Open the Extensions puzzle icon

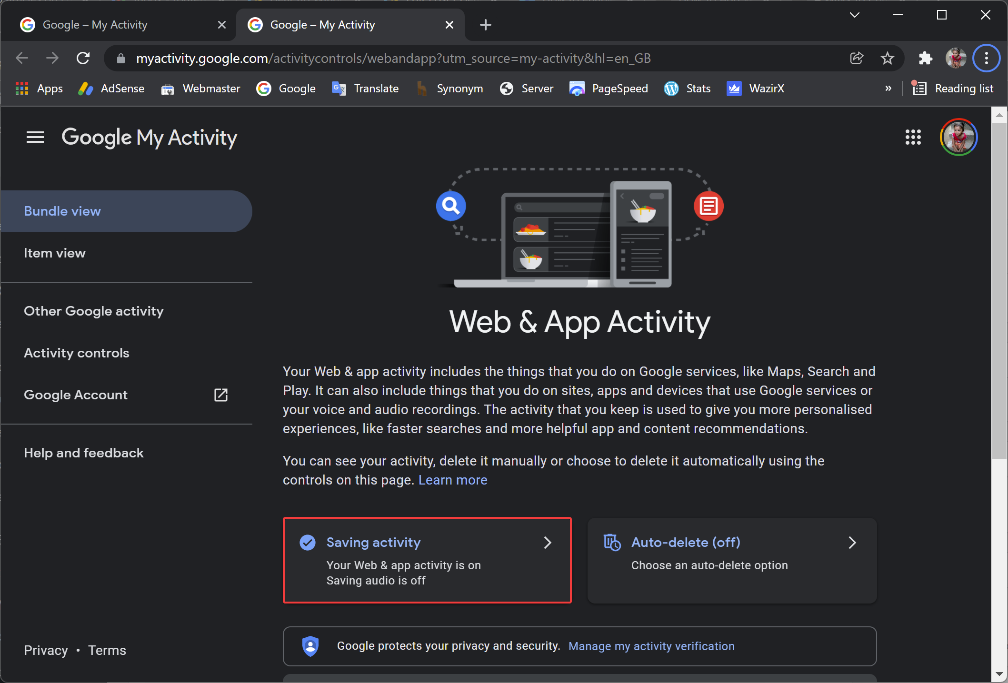[x=925, y=58]
